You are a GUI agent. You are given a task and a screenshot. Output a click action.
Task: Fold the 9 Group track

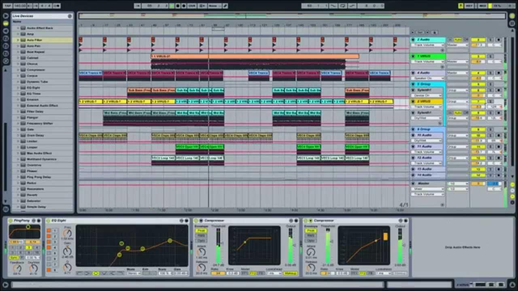(413, 129)
